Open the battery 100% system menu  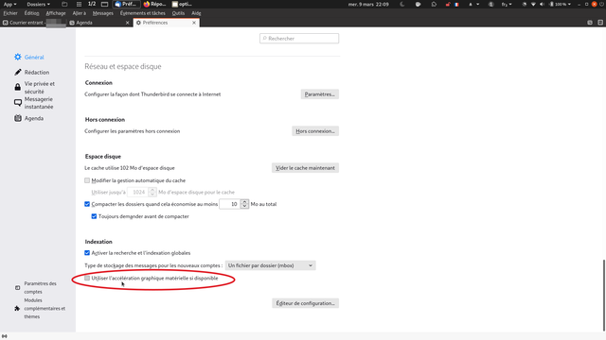(560, 4)
